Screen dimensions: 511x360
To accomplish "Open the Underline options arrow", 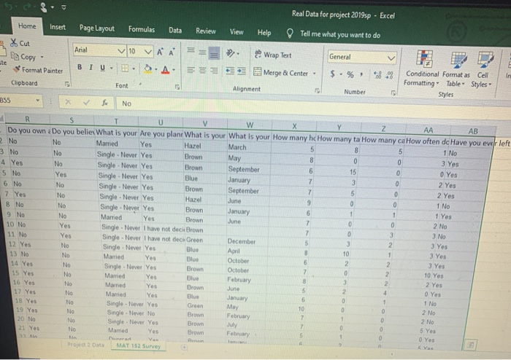I will [112, 68].
